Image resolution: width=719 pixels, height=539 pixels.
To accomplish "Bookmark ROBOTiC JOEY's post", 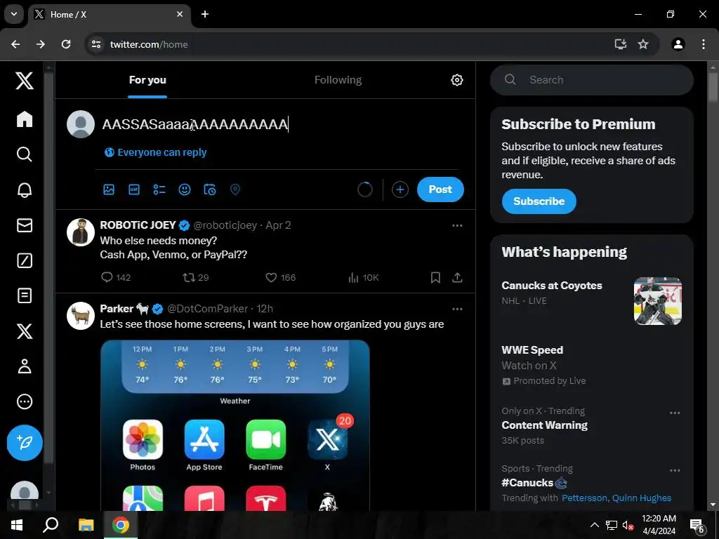I will [435, 277].
